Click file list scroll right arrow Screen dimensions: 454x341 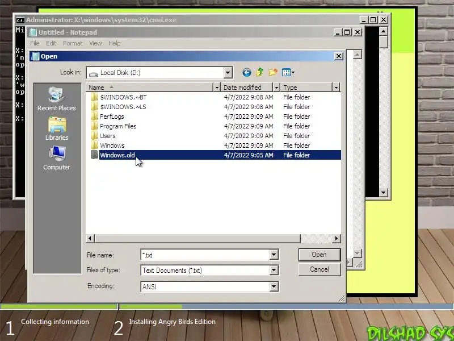pos(336,238)
